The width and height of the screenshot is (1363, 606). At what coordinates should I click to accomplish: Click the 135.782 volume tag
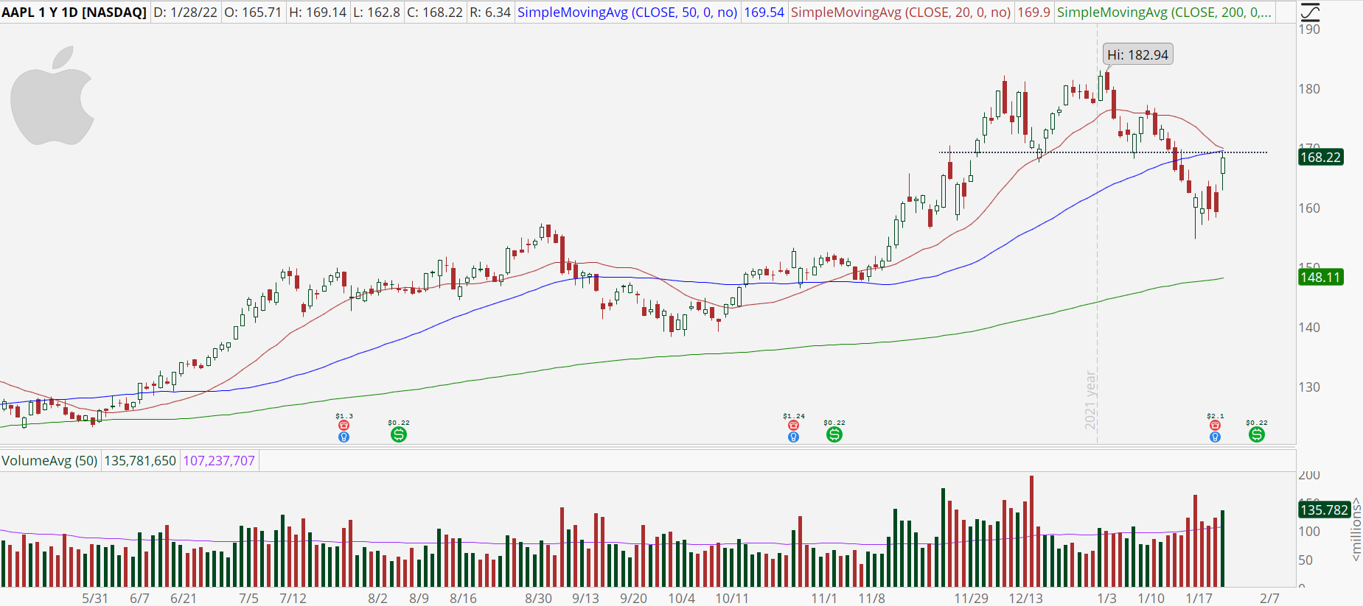(x=1324, y=510)
